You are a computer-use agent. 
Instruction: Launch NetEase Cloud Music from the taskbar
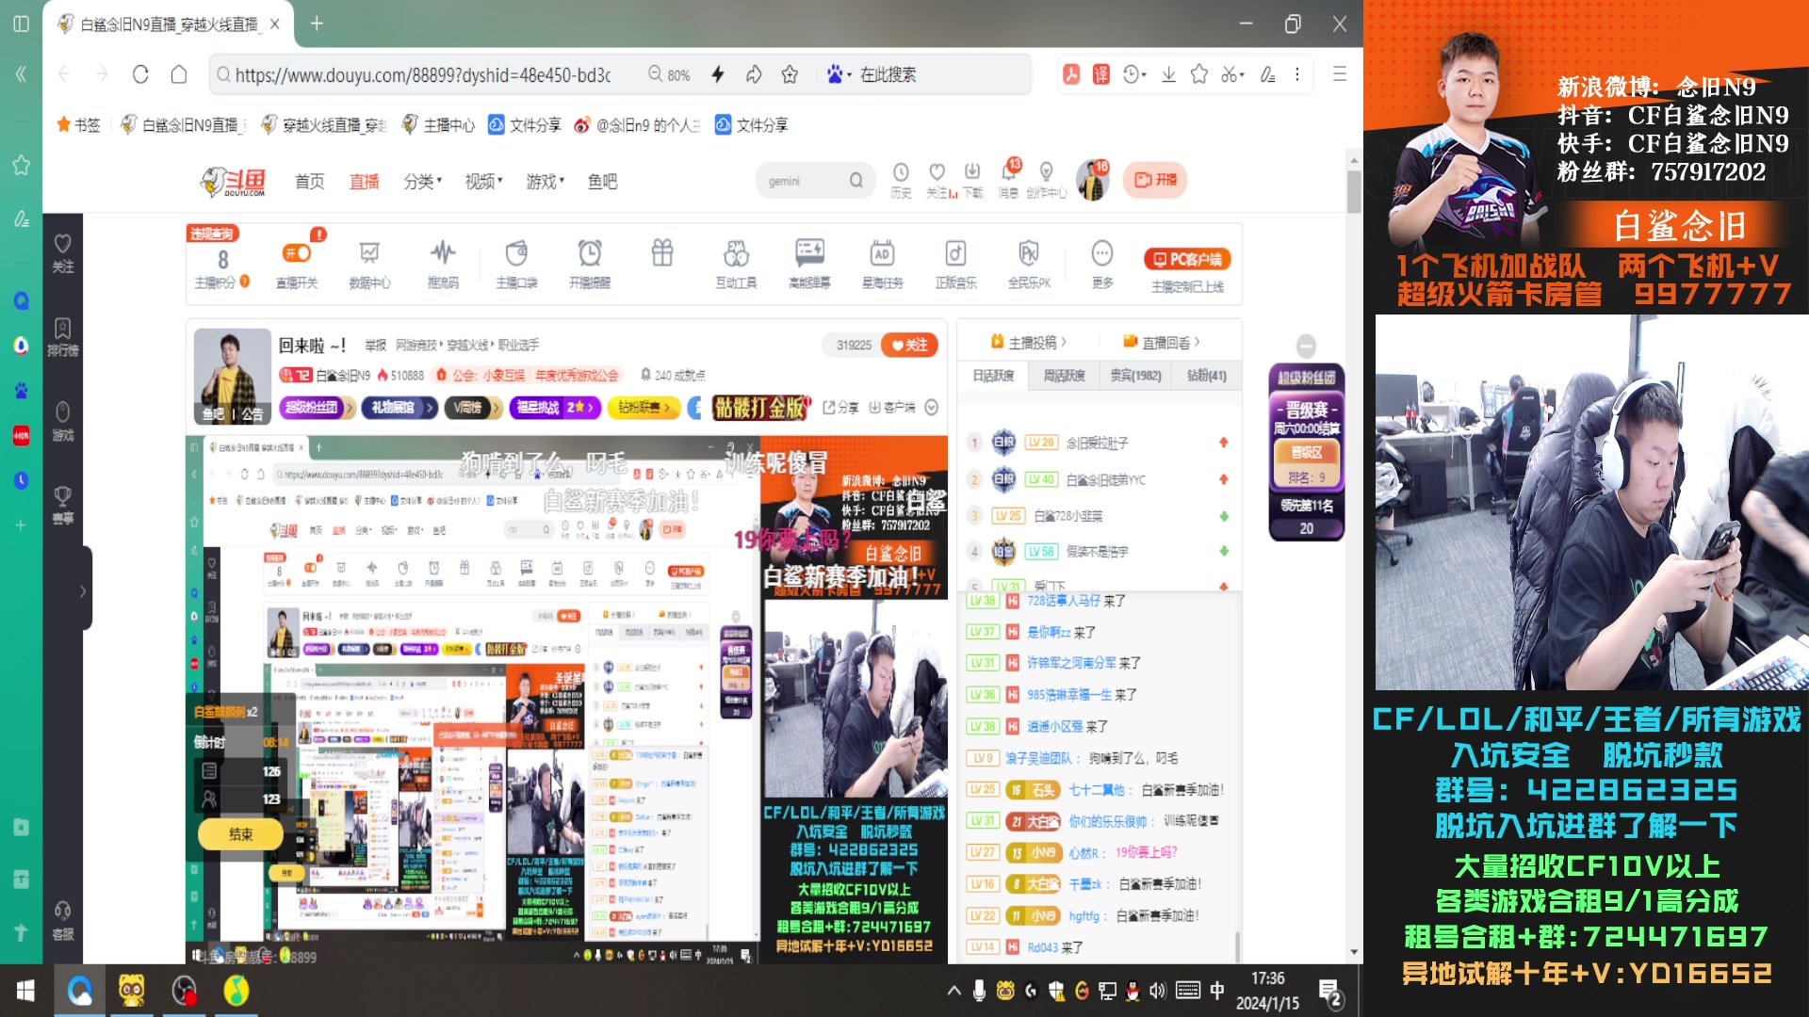[235, 990]
